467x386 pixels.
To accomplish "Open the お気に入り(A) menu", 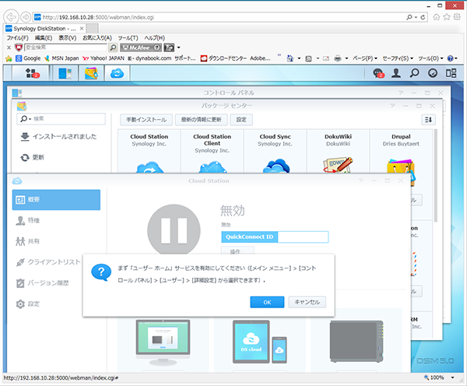I will pos(97,38).
